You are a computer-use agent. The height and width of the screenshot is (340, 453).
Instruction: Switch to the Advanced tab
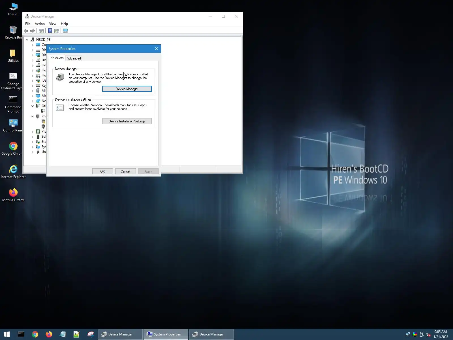point(74,58)
